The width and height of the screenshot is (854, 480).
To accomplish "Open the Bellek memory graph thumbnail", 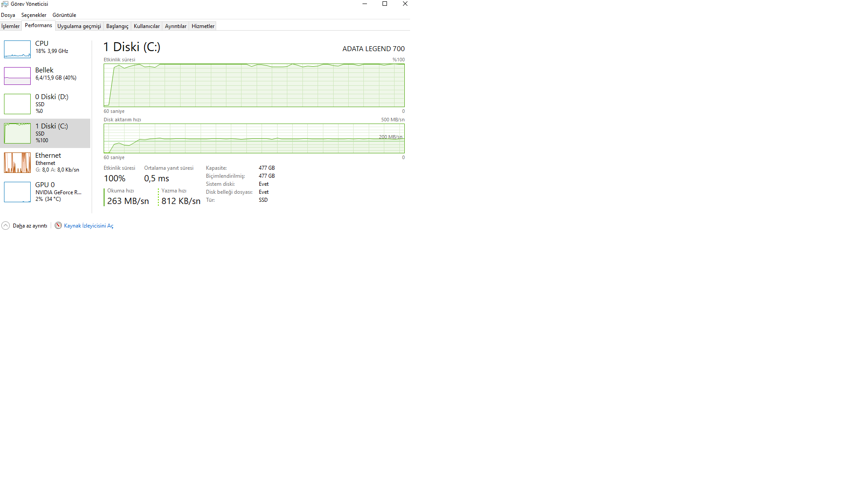I will pos(17,76).
